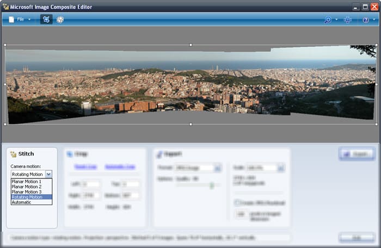This screenshot has height=248, width=381.
Task: Open the Help question mark icon
Action: click(x=366, y=20)
